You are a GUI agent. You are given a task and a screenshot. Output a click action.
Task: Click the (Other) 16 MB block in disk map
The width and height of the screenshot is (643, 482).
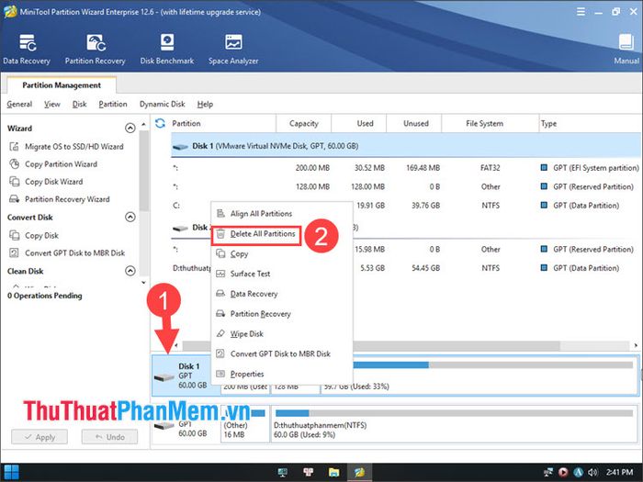[245, 424]
